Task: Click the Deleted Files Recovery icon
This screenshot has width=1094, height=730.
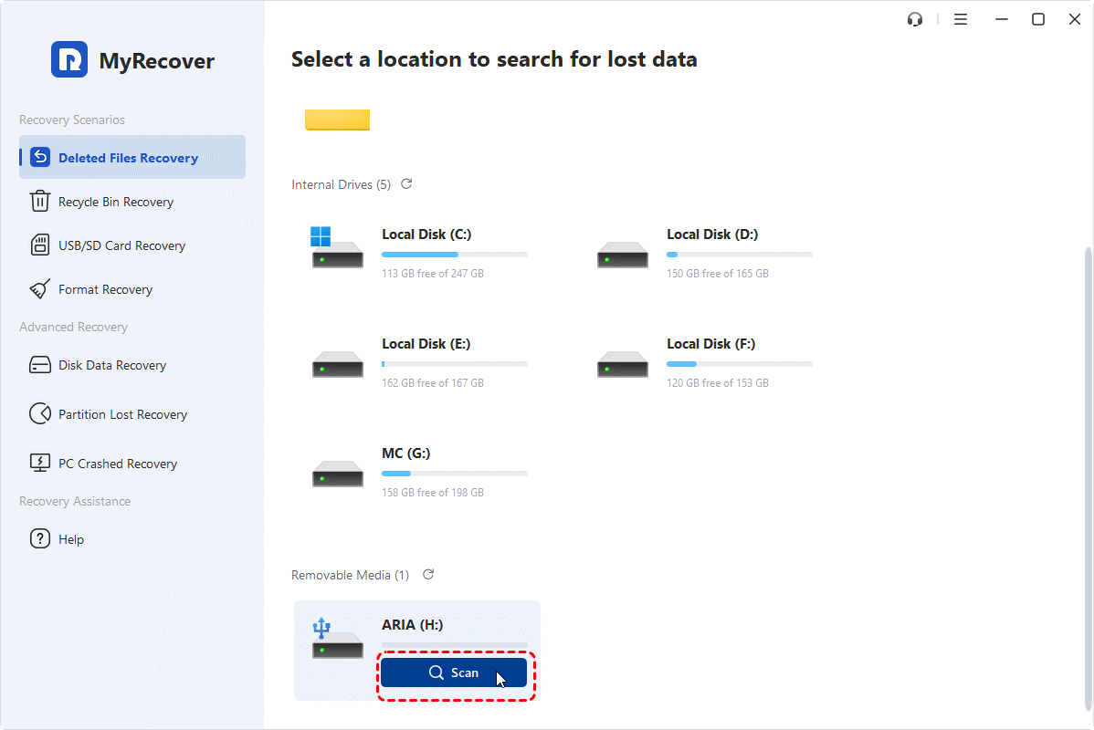Action: click(x=40, y=158)
